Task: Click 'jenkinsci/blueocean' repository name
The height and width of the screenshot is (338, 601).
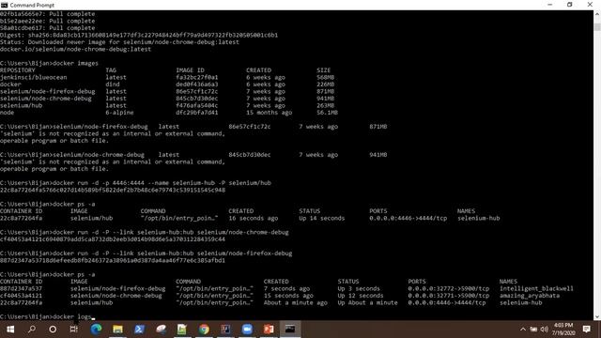Action: 34,77
